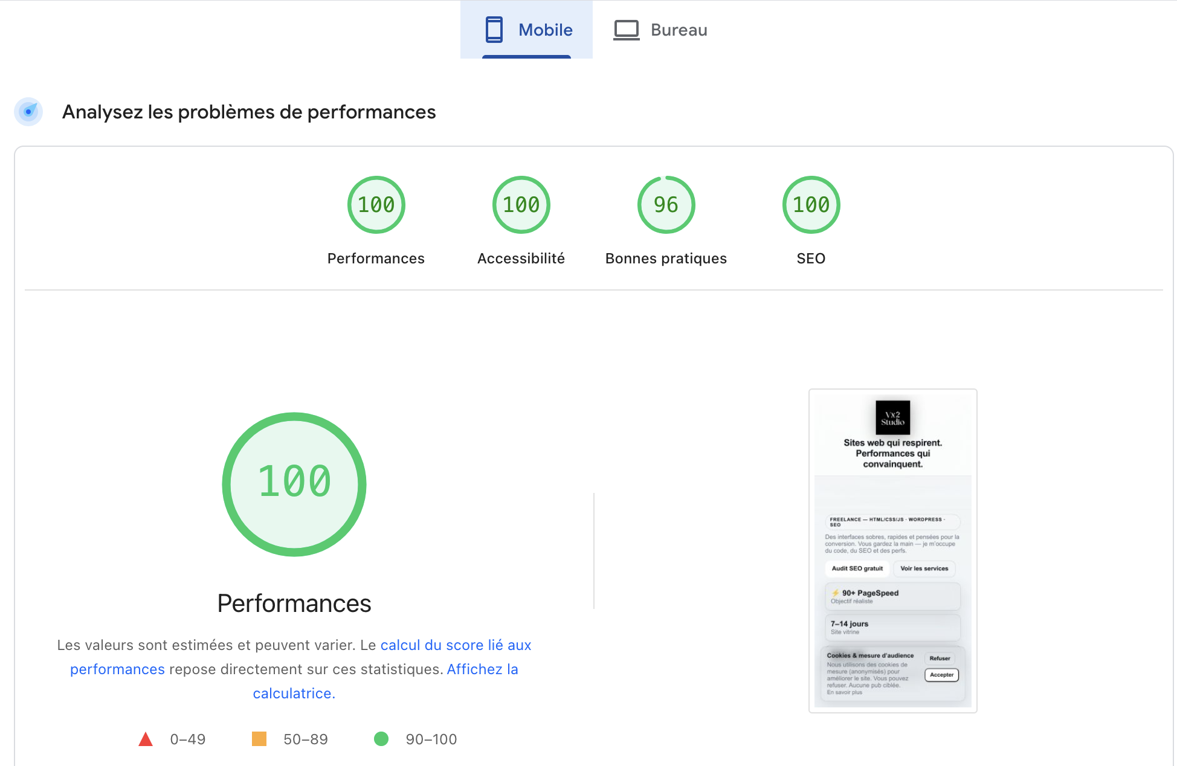The width and height of the screenshot is (1177, 766).
Task: Click the SEO 100 score gauge
Action: coord(811,205)
